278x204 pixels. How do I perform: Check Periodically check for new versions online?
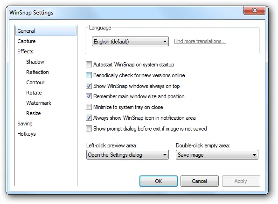89,75
